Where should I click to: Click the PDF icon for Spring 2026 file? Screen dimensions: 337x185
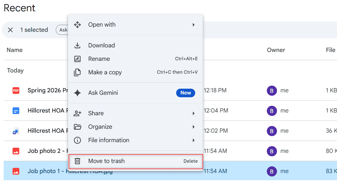tap(16, 91)
